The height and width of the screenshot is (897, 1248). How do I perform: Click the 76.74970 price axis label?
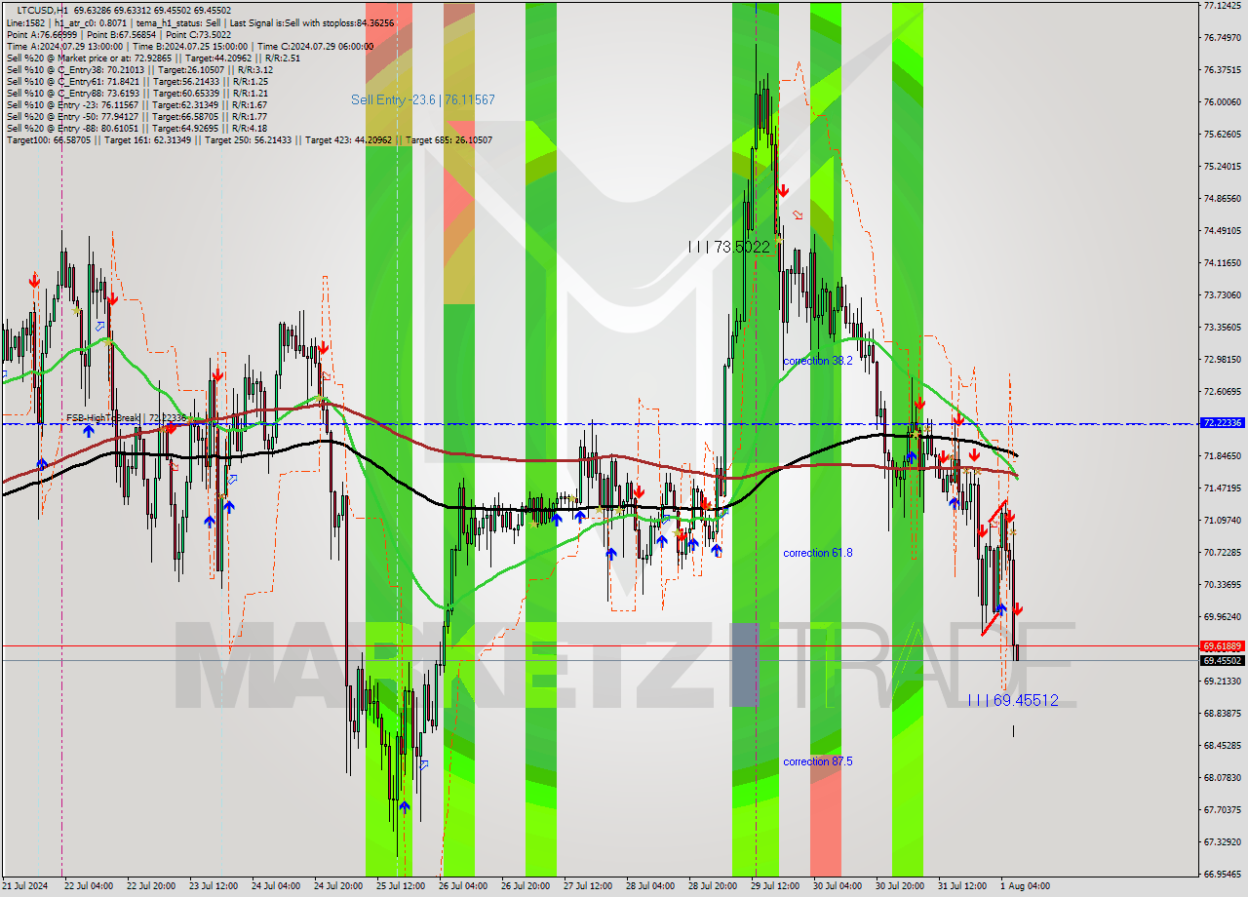pyautogui.click(x=1223, y=38)
